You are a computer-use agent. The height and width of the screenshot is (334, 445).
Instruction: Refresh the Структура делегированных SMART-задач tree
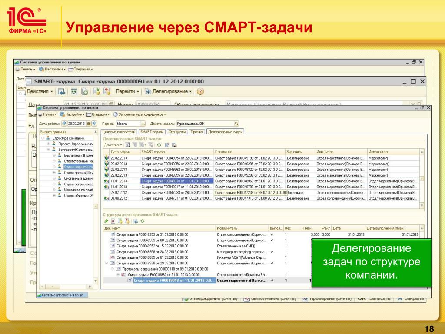pyautogui.click(x=143, y=221)
